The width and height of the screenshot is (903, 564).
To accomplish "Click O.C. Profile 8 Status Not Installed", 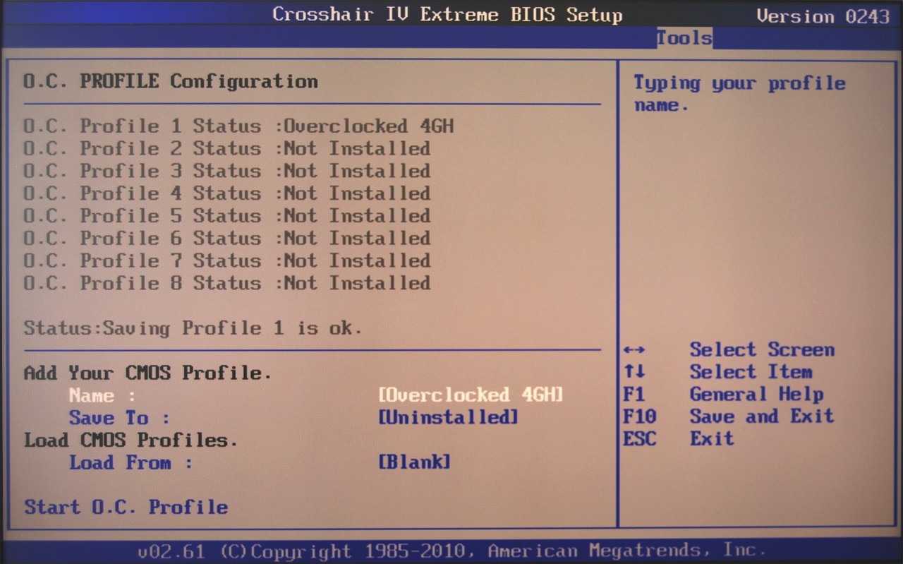I will 226,283.
